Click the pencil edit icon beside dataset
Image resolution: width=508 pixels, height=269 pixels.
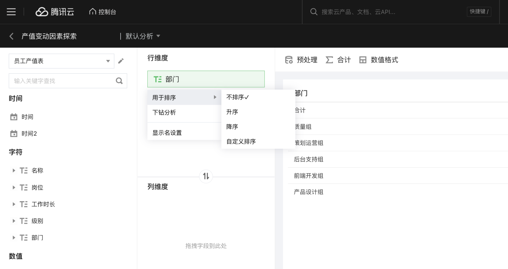tap(121, 61)
